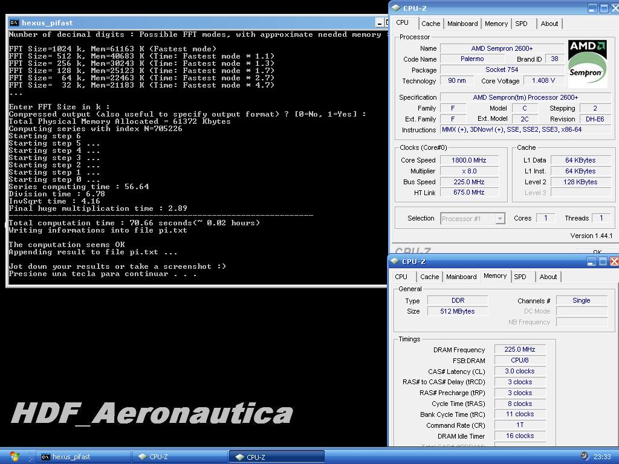Click the taskbar clock showing 23:33
Image resolution: width=619 pixels, height=464 pixels.
(x=602, y=457)
